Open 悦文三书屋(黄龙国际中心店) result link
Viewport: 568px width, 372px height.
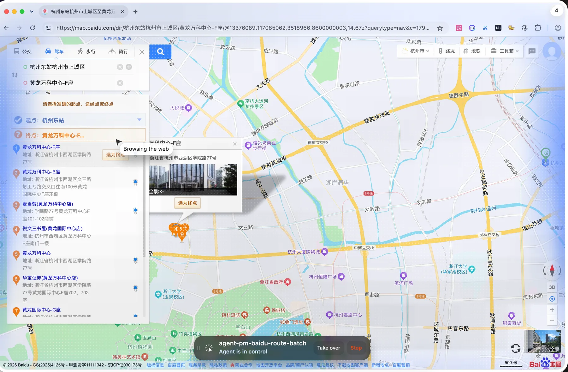point(52,228)
